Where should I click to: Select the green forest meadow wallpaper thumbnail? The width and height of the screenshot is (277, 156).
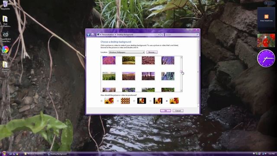click(129, 60)
